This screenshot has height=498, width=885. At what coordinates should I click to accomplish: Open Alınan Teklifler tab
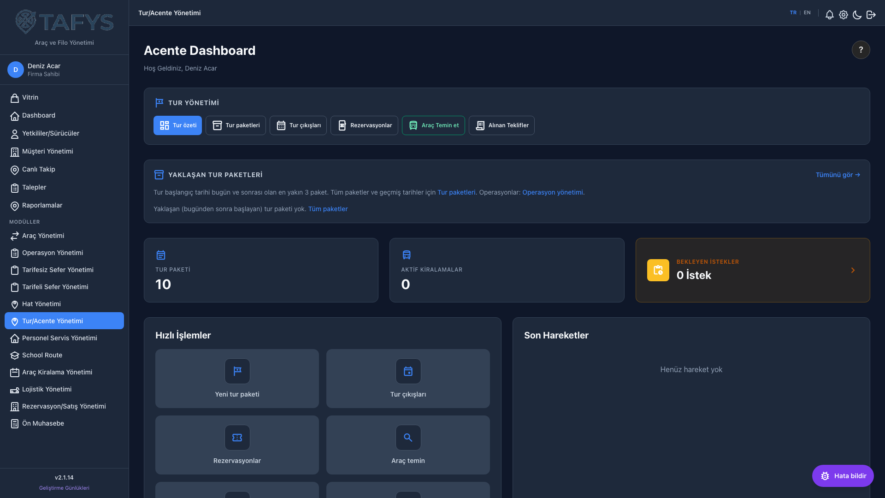[501, 125]
